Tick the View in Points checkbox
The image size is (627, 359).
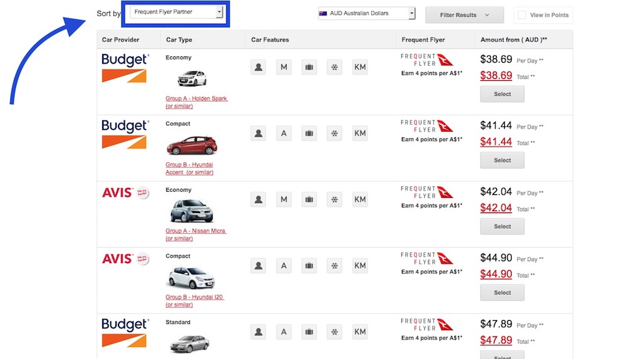point(522,15)
